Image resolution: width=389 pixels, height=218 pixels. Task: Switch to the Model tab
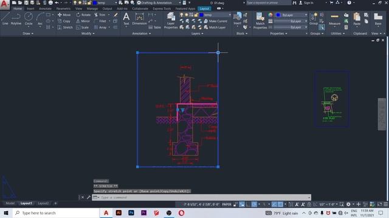pos(10,203)
